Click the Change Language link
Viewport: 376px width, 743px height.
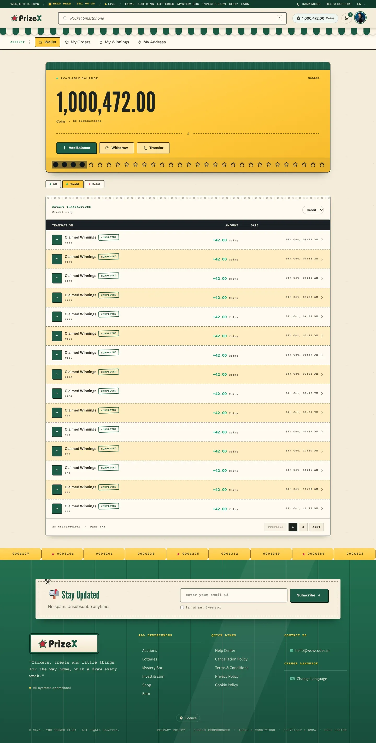tap(309, 679)
